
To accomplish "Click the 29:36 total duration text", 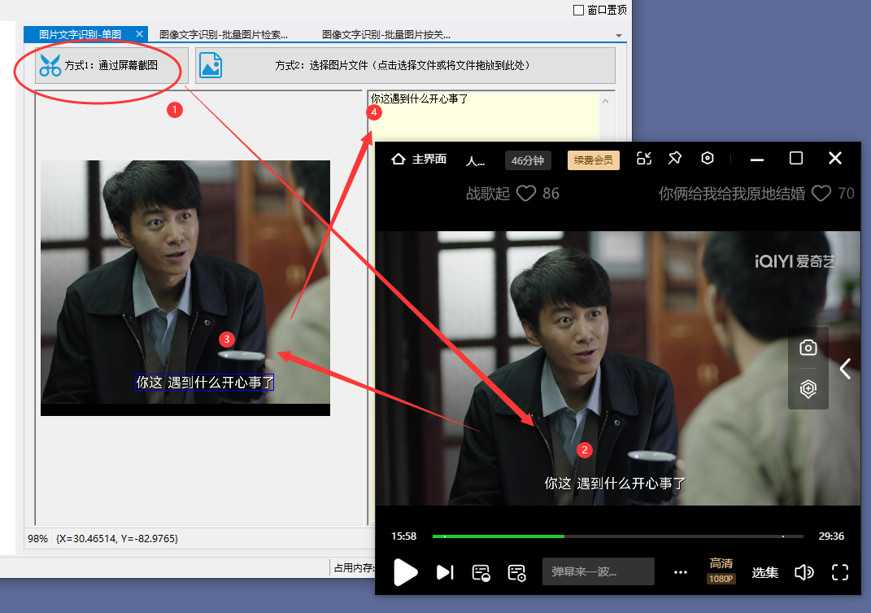I will (831, 536).
